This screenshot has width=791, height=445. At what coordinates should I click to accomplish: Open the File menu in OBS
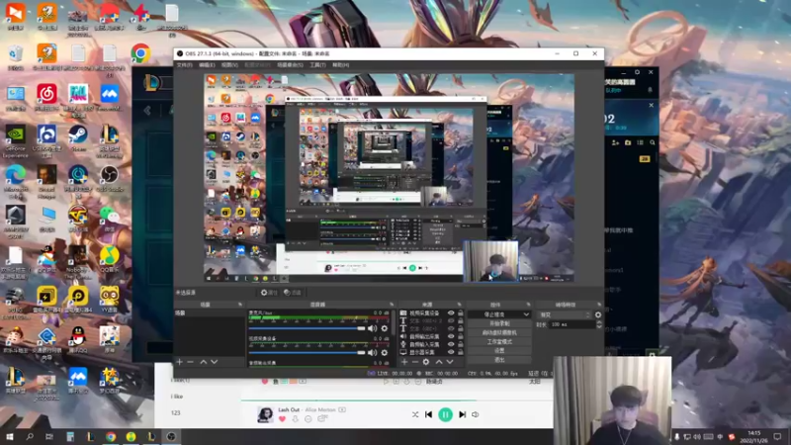tap(184, 65)
